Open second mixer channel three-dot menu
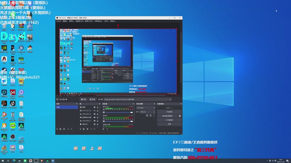The image size is (291, 163). click(x=104, y=118)
